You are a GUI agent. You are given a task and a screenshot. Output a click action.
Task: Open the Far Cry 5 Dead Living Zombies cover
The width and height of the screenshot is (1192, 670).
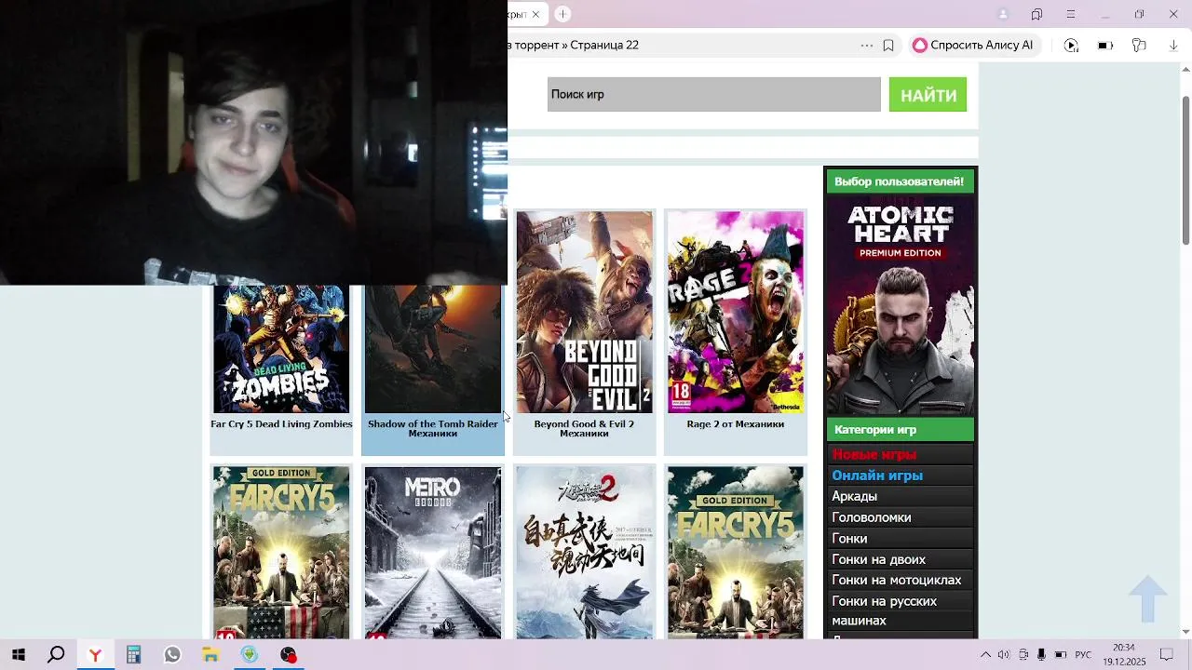pos(281,349)
